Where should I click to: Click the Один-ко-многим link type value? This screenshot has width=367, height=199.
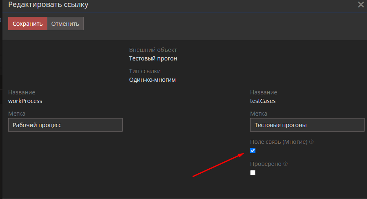click(x=152, y=80)
